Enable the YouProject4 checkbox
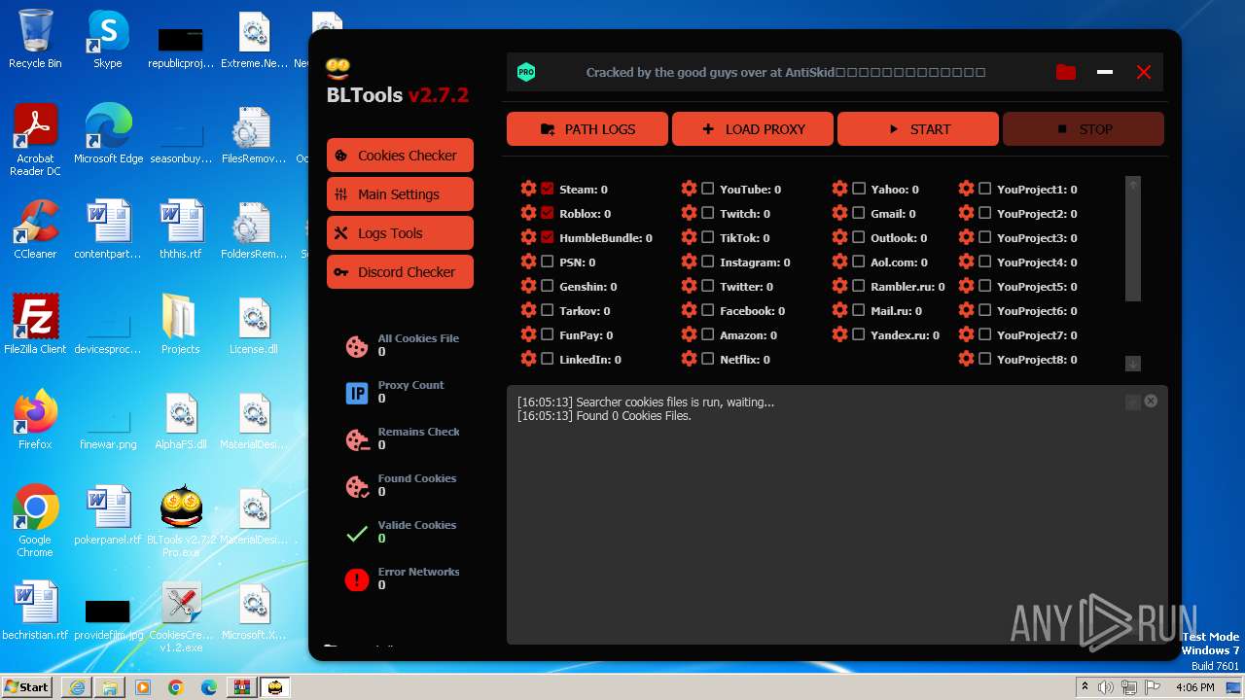 tap(985, 262)
